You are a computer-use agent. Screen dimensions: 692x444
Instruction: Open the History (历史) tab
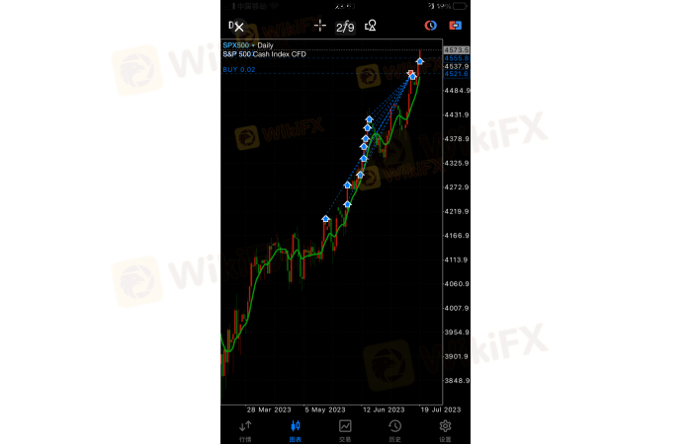pyautogui.click(x=395, y=430)
